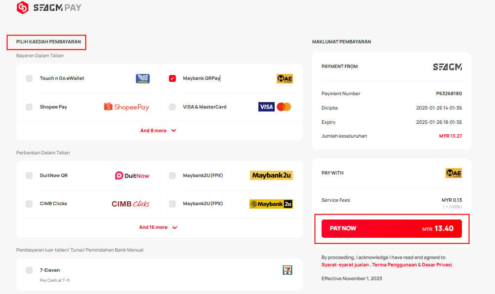This screenshot has height=294, width=495.
Task: Open the Terma Penggunaan link
Action: point(394,265)
